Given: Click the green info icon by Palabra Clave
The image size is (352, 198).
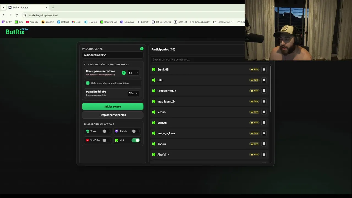Looking at the screenshot, I should [142, 49].
